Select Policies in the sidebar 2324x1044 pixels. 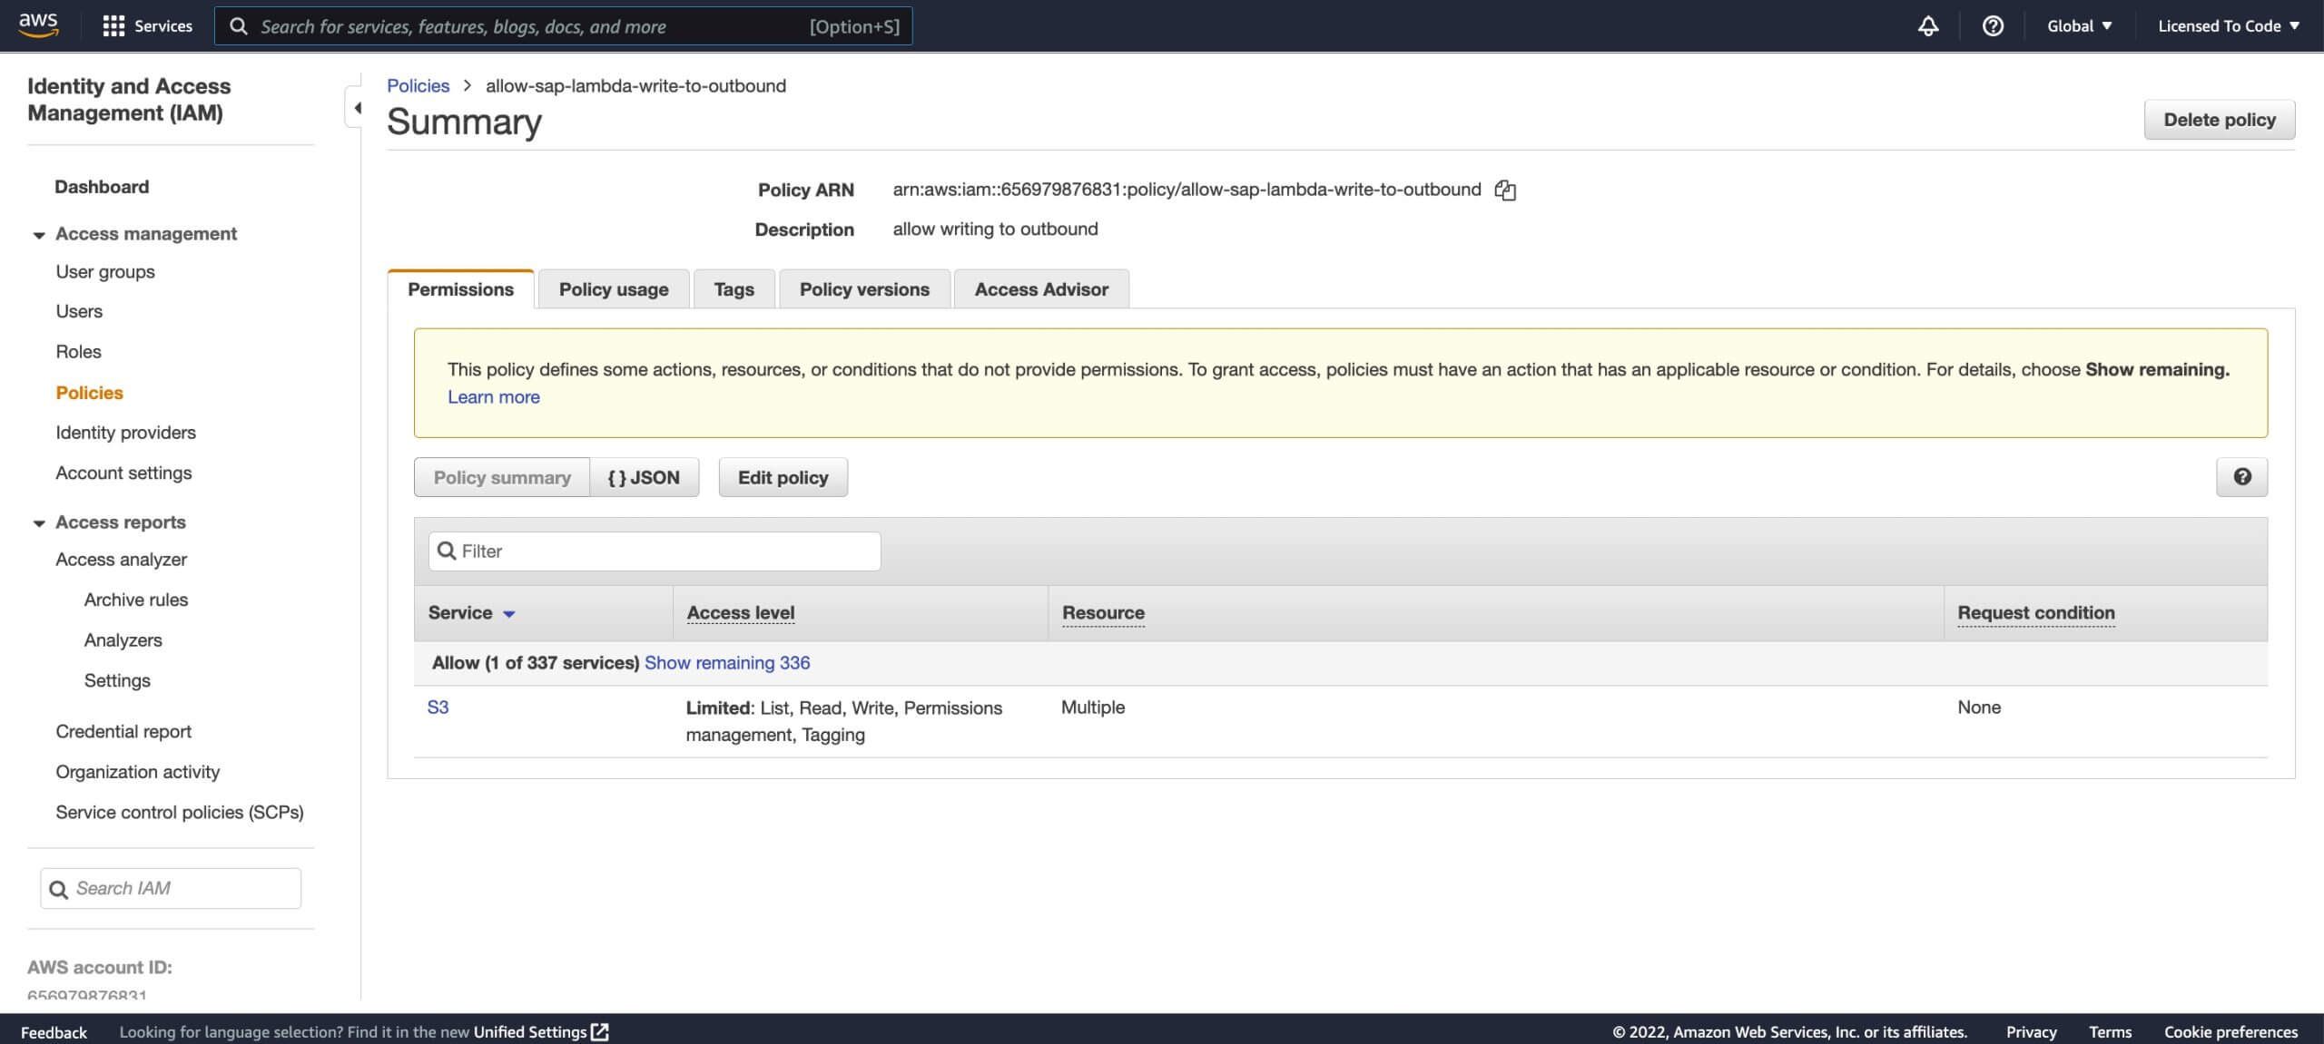point(89,393)
